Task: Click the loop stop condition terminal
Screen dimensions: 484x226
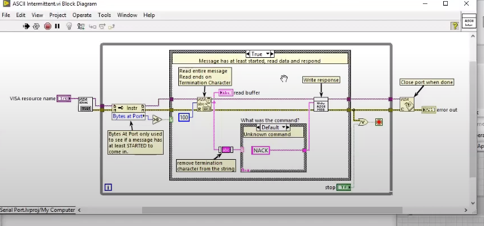Action: tap(379, 122)
